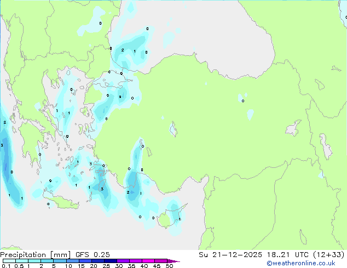The width and height of the screenshot is (347, 268).
Task: Choose the 40 to 45 mm magenta swatch
Action: pos(148,261)
